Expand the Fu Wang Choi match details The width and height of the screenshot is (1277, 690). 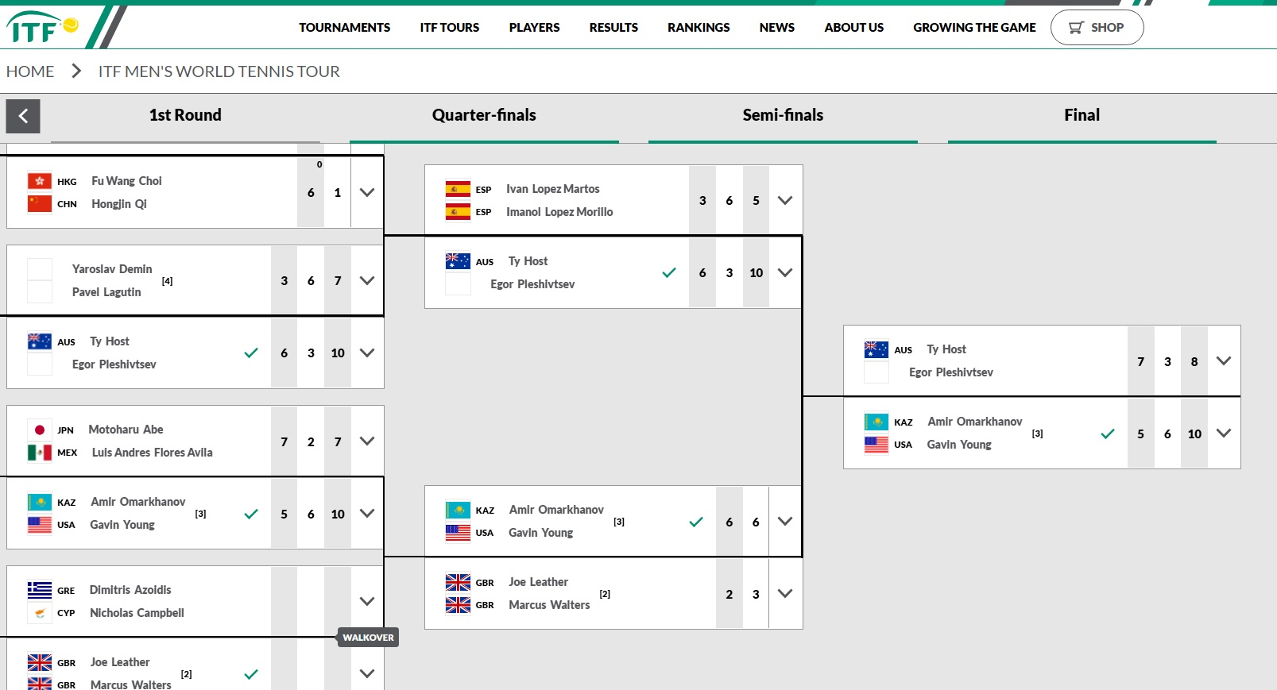coord(367,192)
